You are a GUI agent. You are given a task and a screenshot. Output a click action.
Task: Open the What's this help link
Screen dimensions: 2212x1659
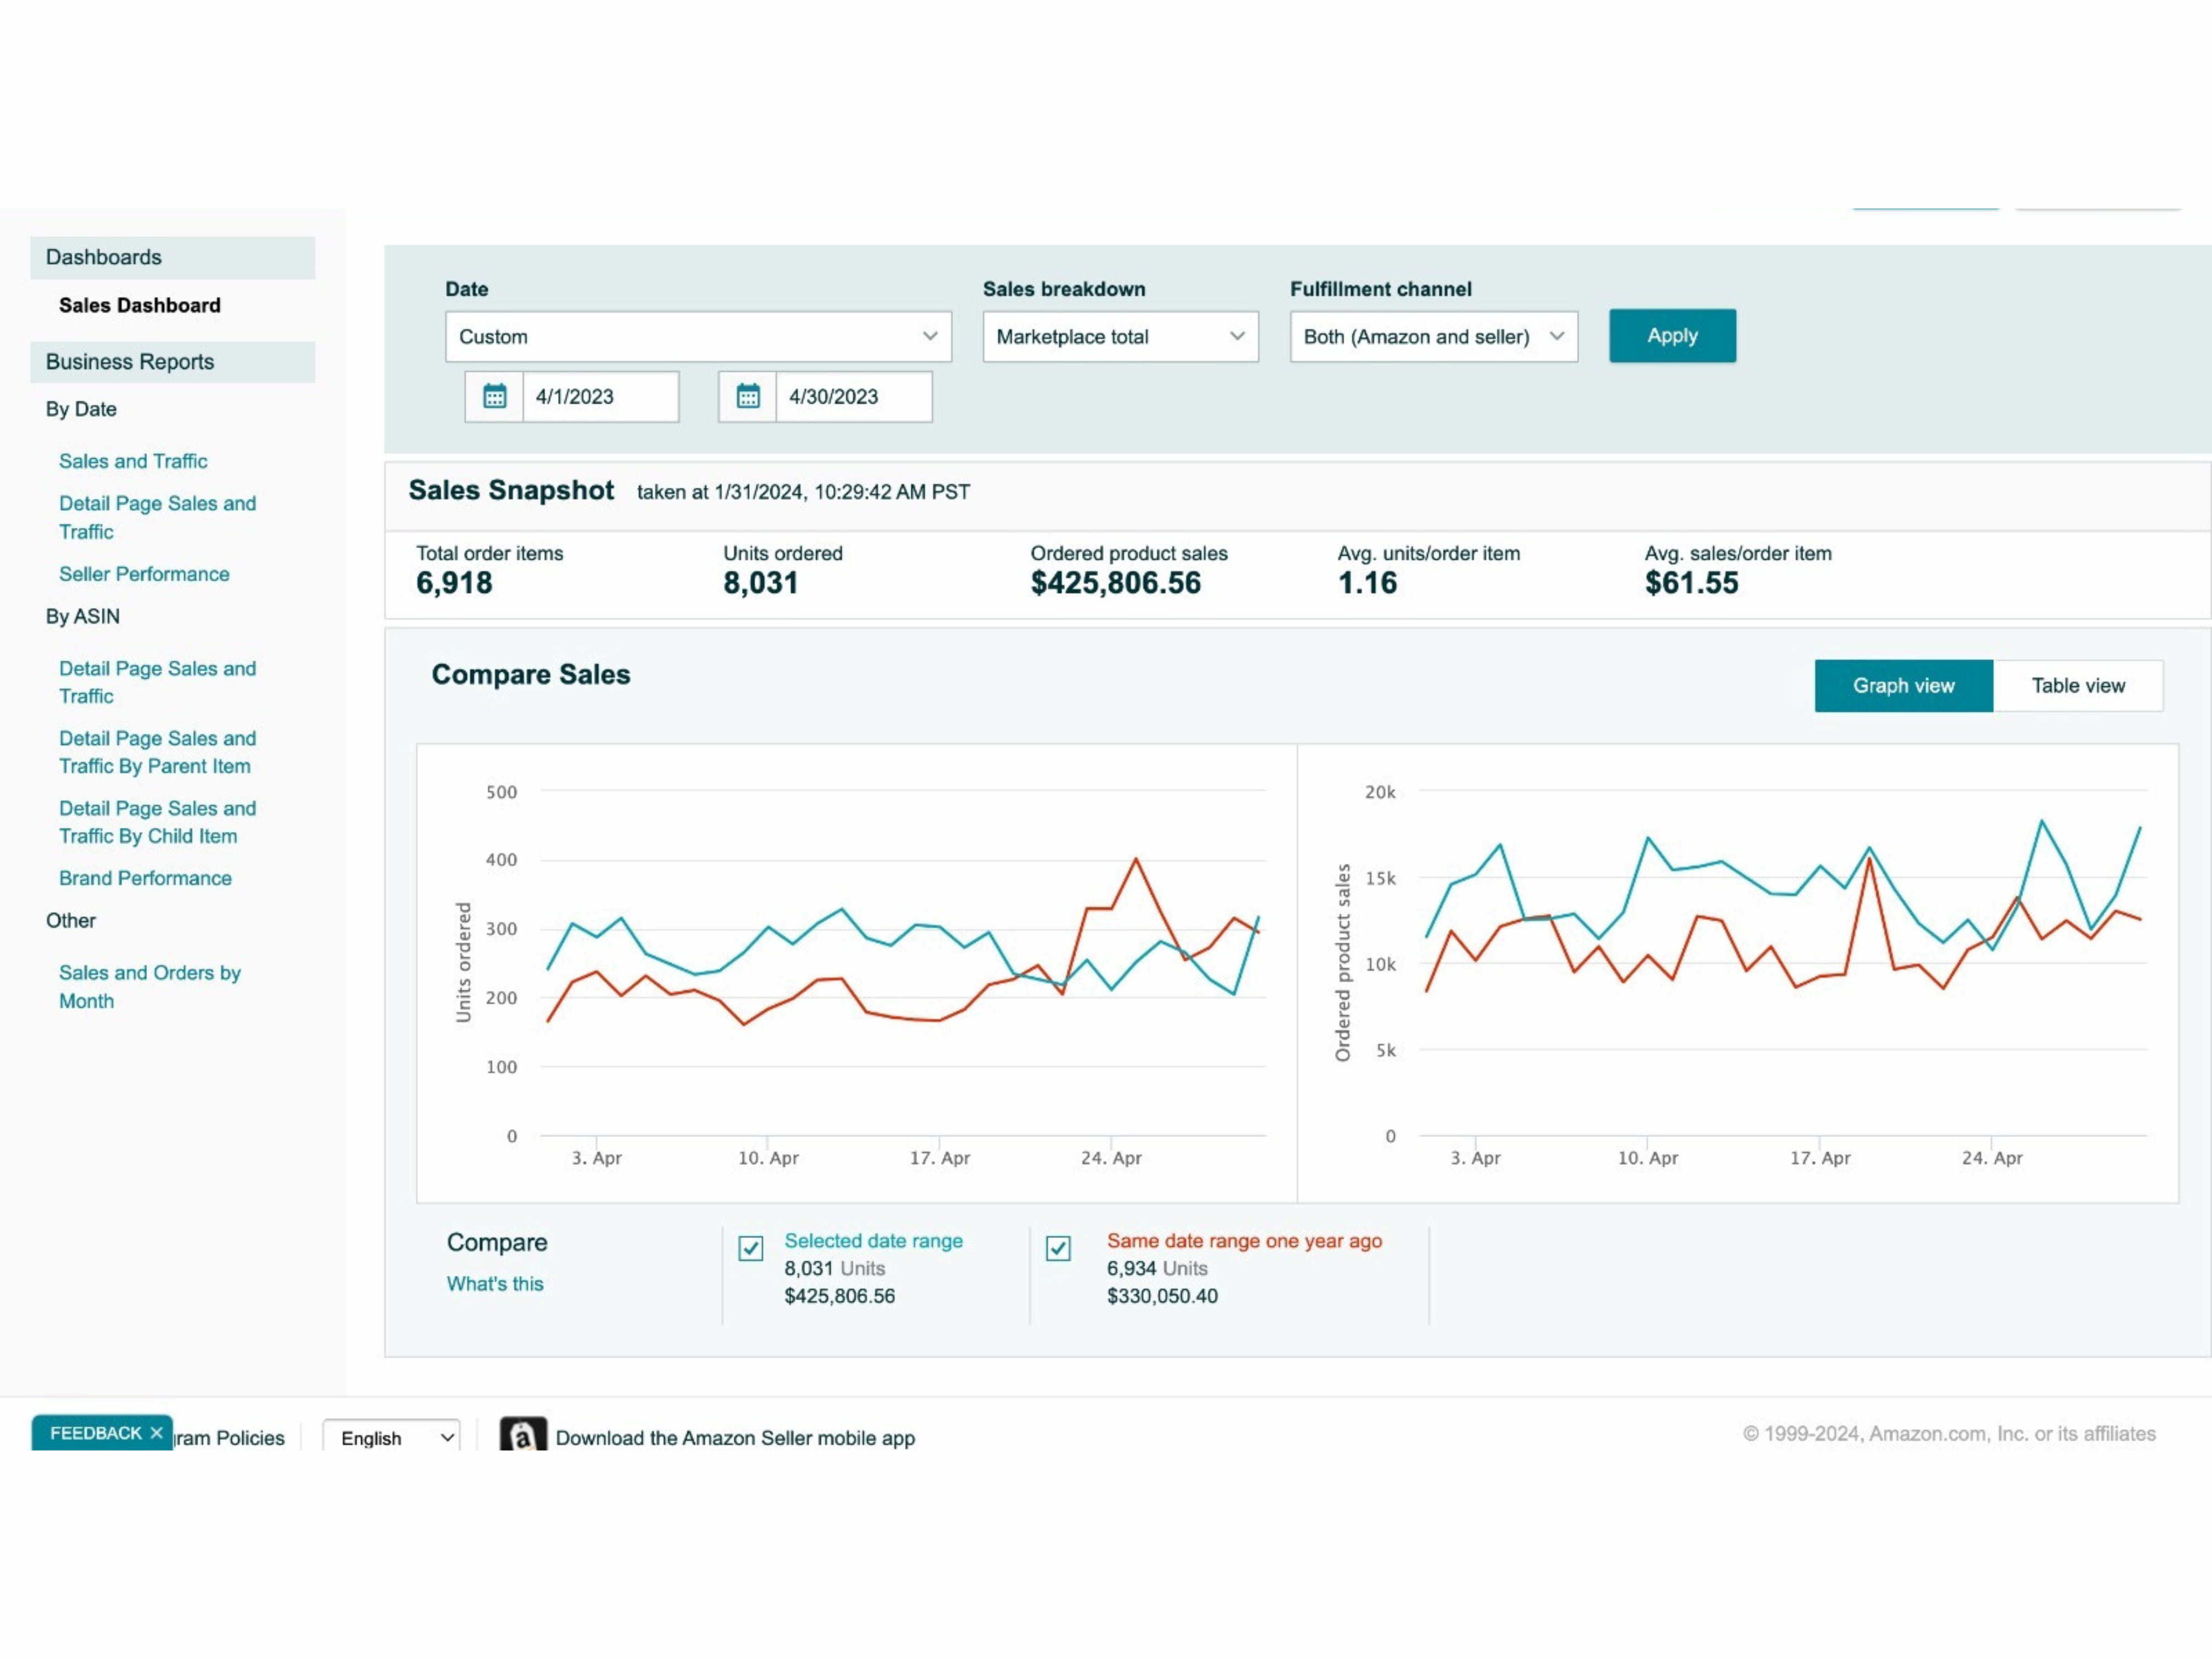[x=495, y=1284]
